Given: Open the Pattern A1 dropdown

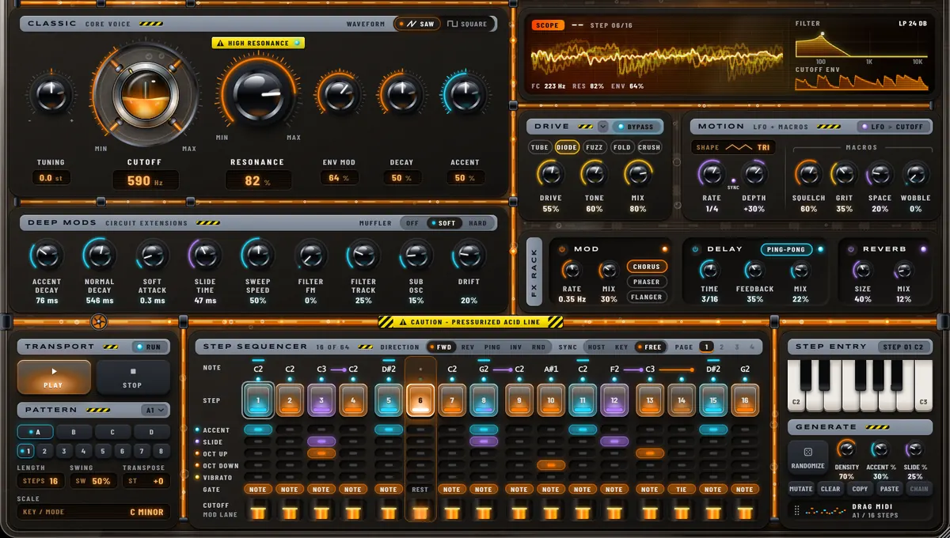Looking at the screenshot, I should pos(155,410).
